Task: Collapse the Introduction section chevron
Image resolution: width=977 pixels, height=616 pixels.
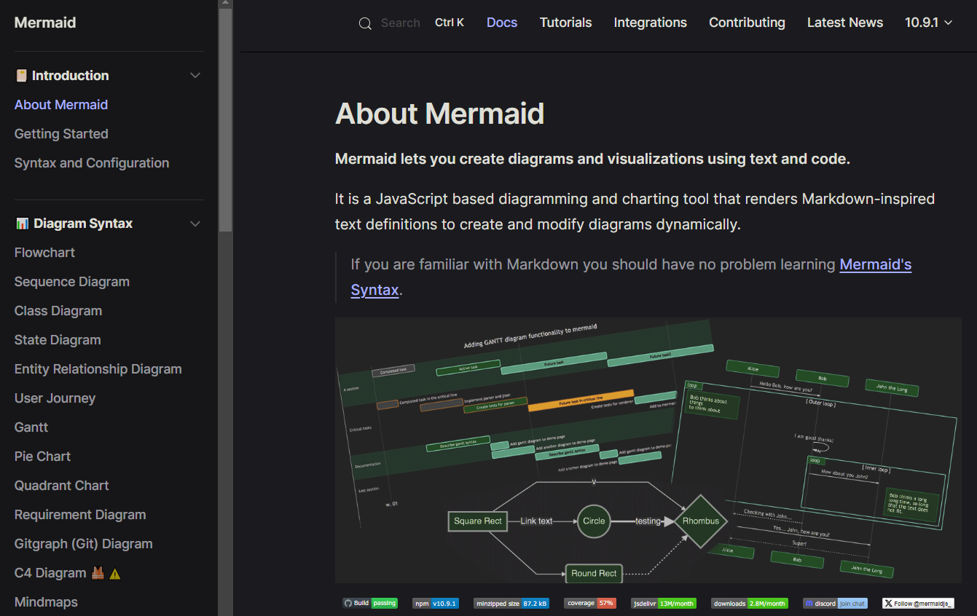Action: (195, 76)
